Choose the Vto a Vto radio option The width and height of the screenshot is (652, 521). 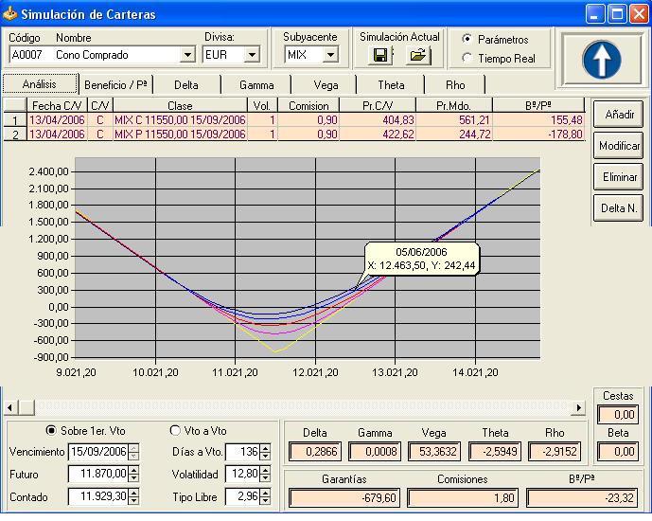click(175, 430)
